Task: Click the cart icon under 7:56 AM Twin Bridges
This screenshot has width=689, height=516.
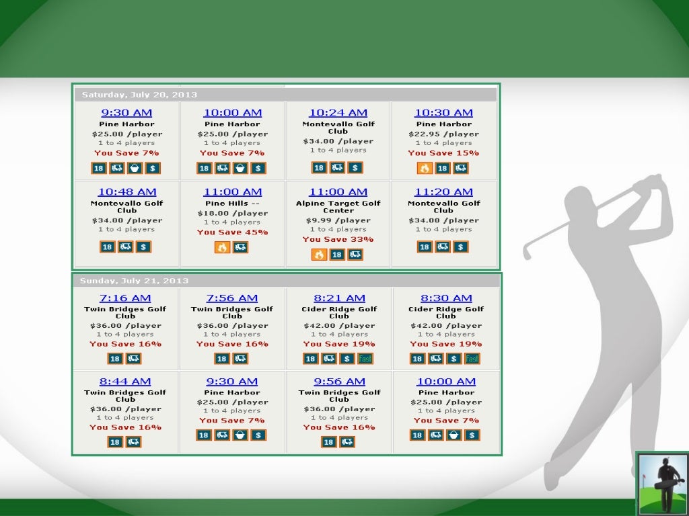Action: pyautogui.click(x=240, y=359)
